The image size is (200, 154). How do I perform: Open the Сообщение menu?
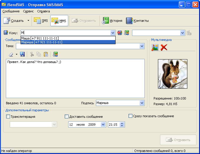[11, 11]
